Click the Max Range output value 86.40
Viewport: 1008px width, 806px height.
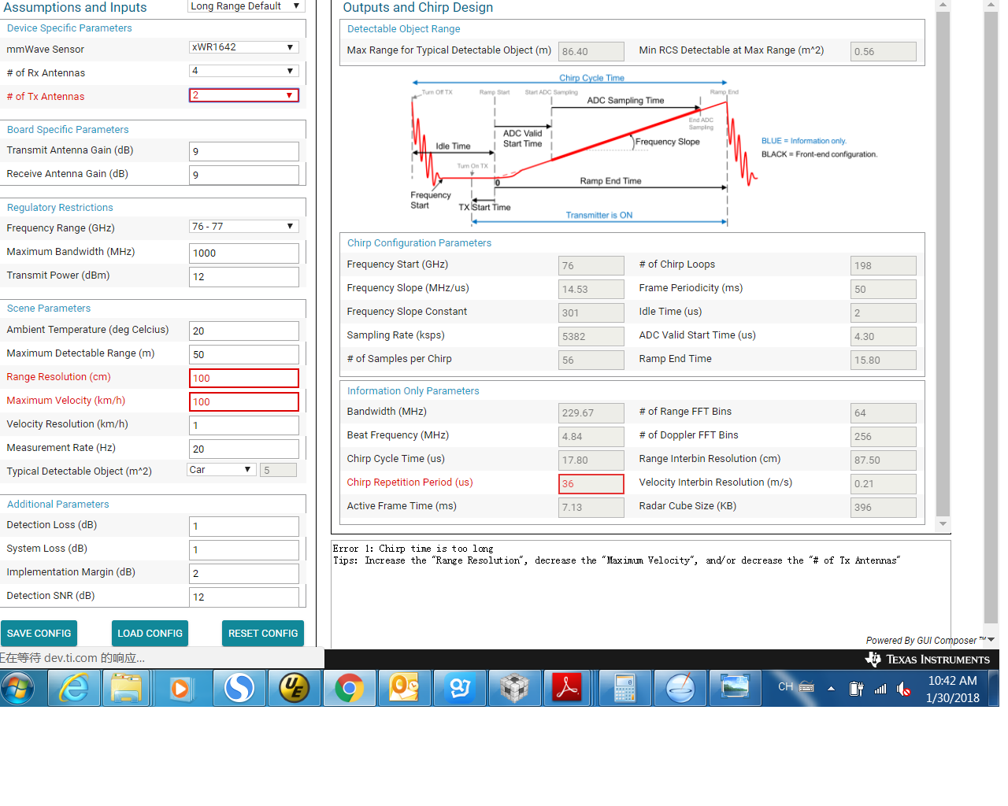click(x=591, y=51)
